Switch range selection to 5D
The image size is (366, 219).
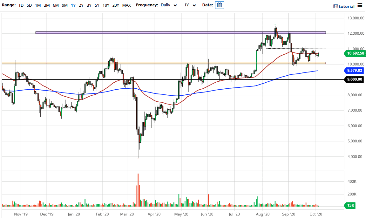[x=29, y=5]
